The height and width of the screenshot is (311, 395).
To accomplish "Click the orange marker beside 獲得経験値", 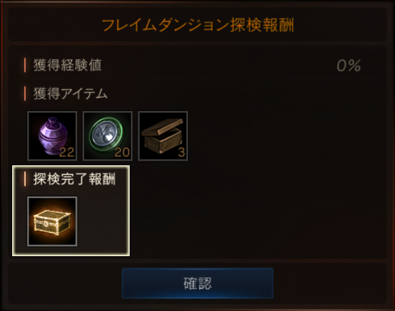I will tap(25, 65).
